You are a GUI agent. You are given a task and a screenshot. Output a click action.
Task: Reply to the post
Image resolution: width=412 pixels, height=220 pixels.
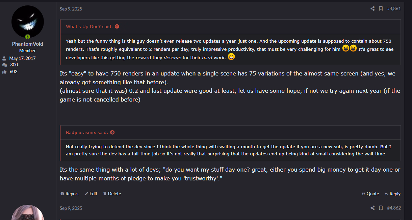click(x=392, y=194)
